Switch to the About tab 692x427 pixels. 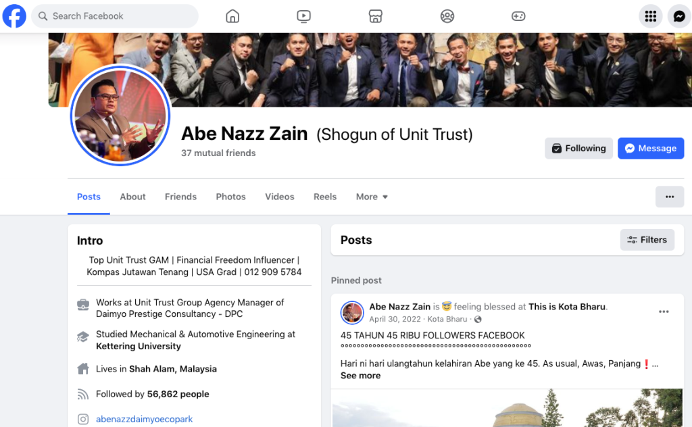[x=132, y=197]
